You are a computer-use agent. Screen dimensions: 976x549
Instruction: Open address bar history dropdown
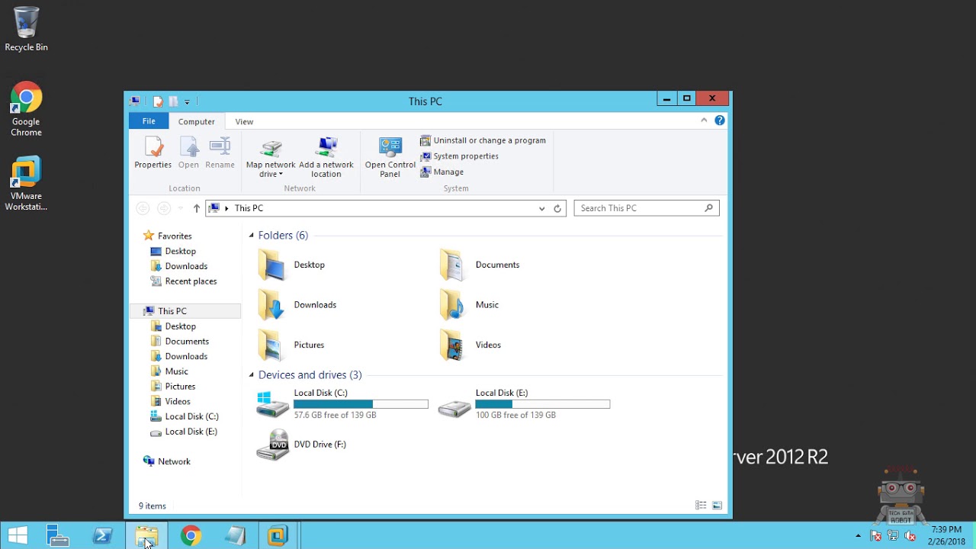pyautogui.click(x=541, y=208)
